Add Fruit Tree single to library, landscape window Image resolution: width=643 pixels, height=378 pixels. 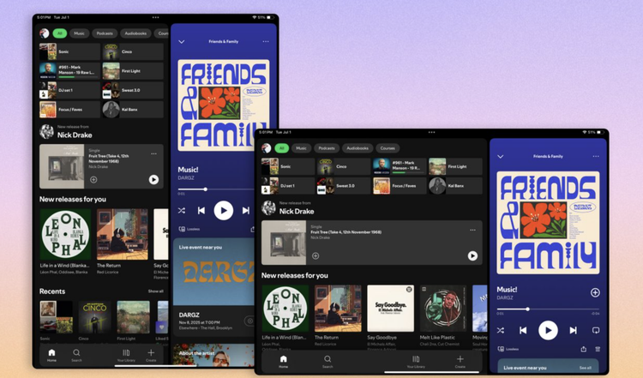[315, 255]
